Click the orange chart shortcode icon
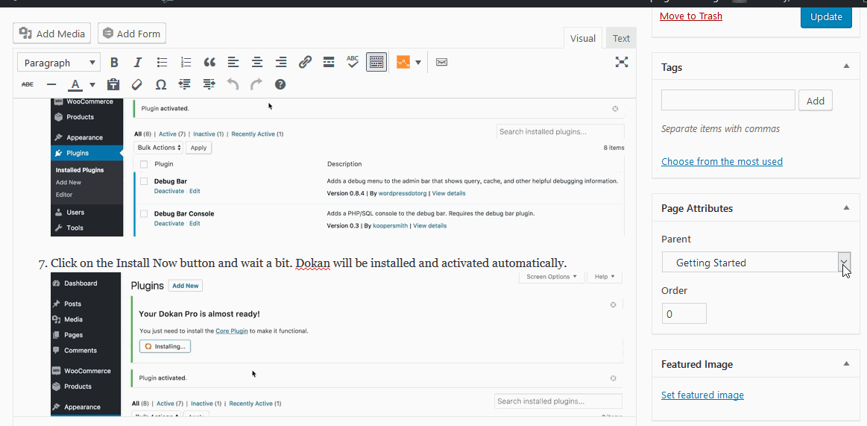The image size is (867, 426). click(403, 63)
